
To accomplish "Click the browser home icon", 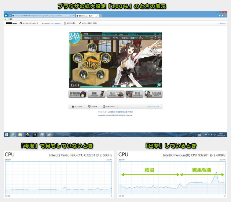I will point(220,15).
